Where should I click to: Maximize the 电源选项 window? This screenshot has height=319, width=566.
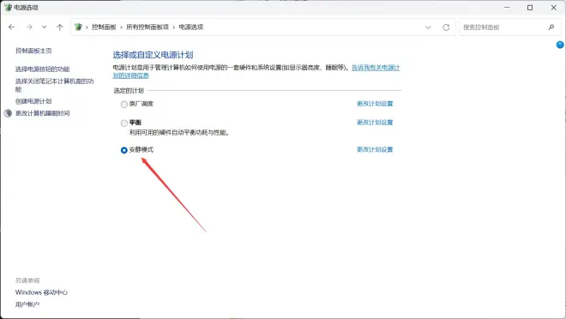point(530,7)
